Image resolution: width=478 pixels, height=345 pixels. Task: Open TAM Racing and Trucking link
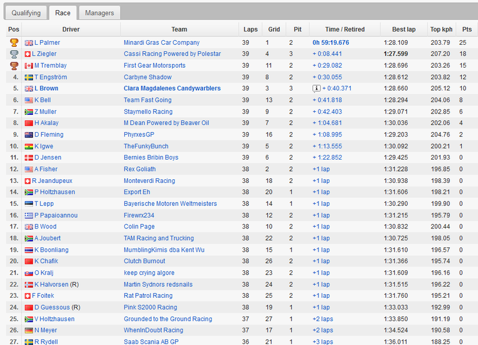pyautogui.click(x=159, y=238)
